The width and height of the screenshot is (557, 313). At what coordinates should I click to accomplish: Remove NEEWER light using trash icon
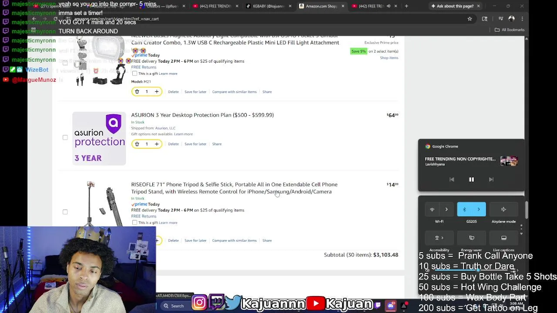(x=137, y=92)
